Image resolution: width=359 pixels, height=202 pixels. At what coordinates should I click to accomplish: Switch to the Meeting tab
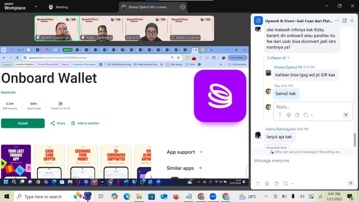pos(59,7)
